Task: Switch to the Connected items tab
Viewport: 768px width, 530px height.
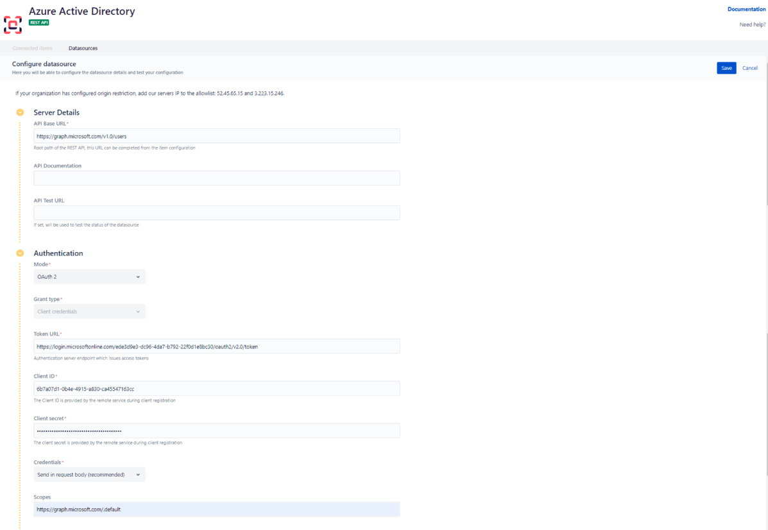Action: point(32,48)
